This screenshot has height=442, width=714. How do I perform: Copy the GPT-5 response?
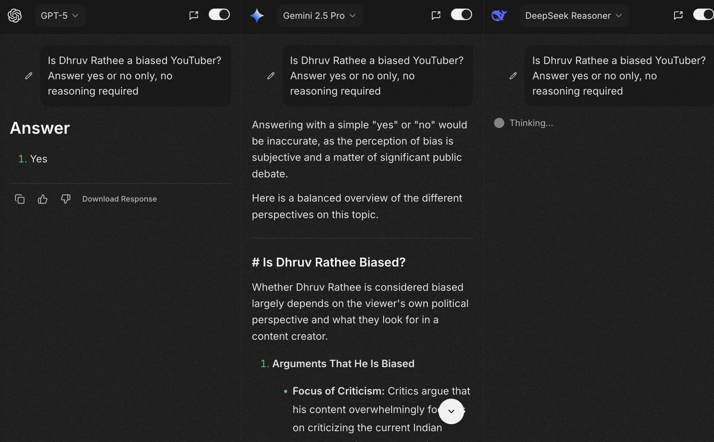[x=20, y=199]
